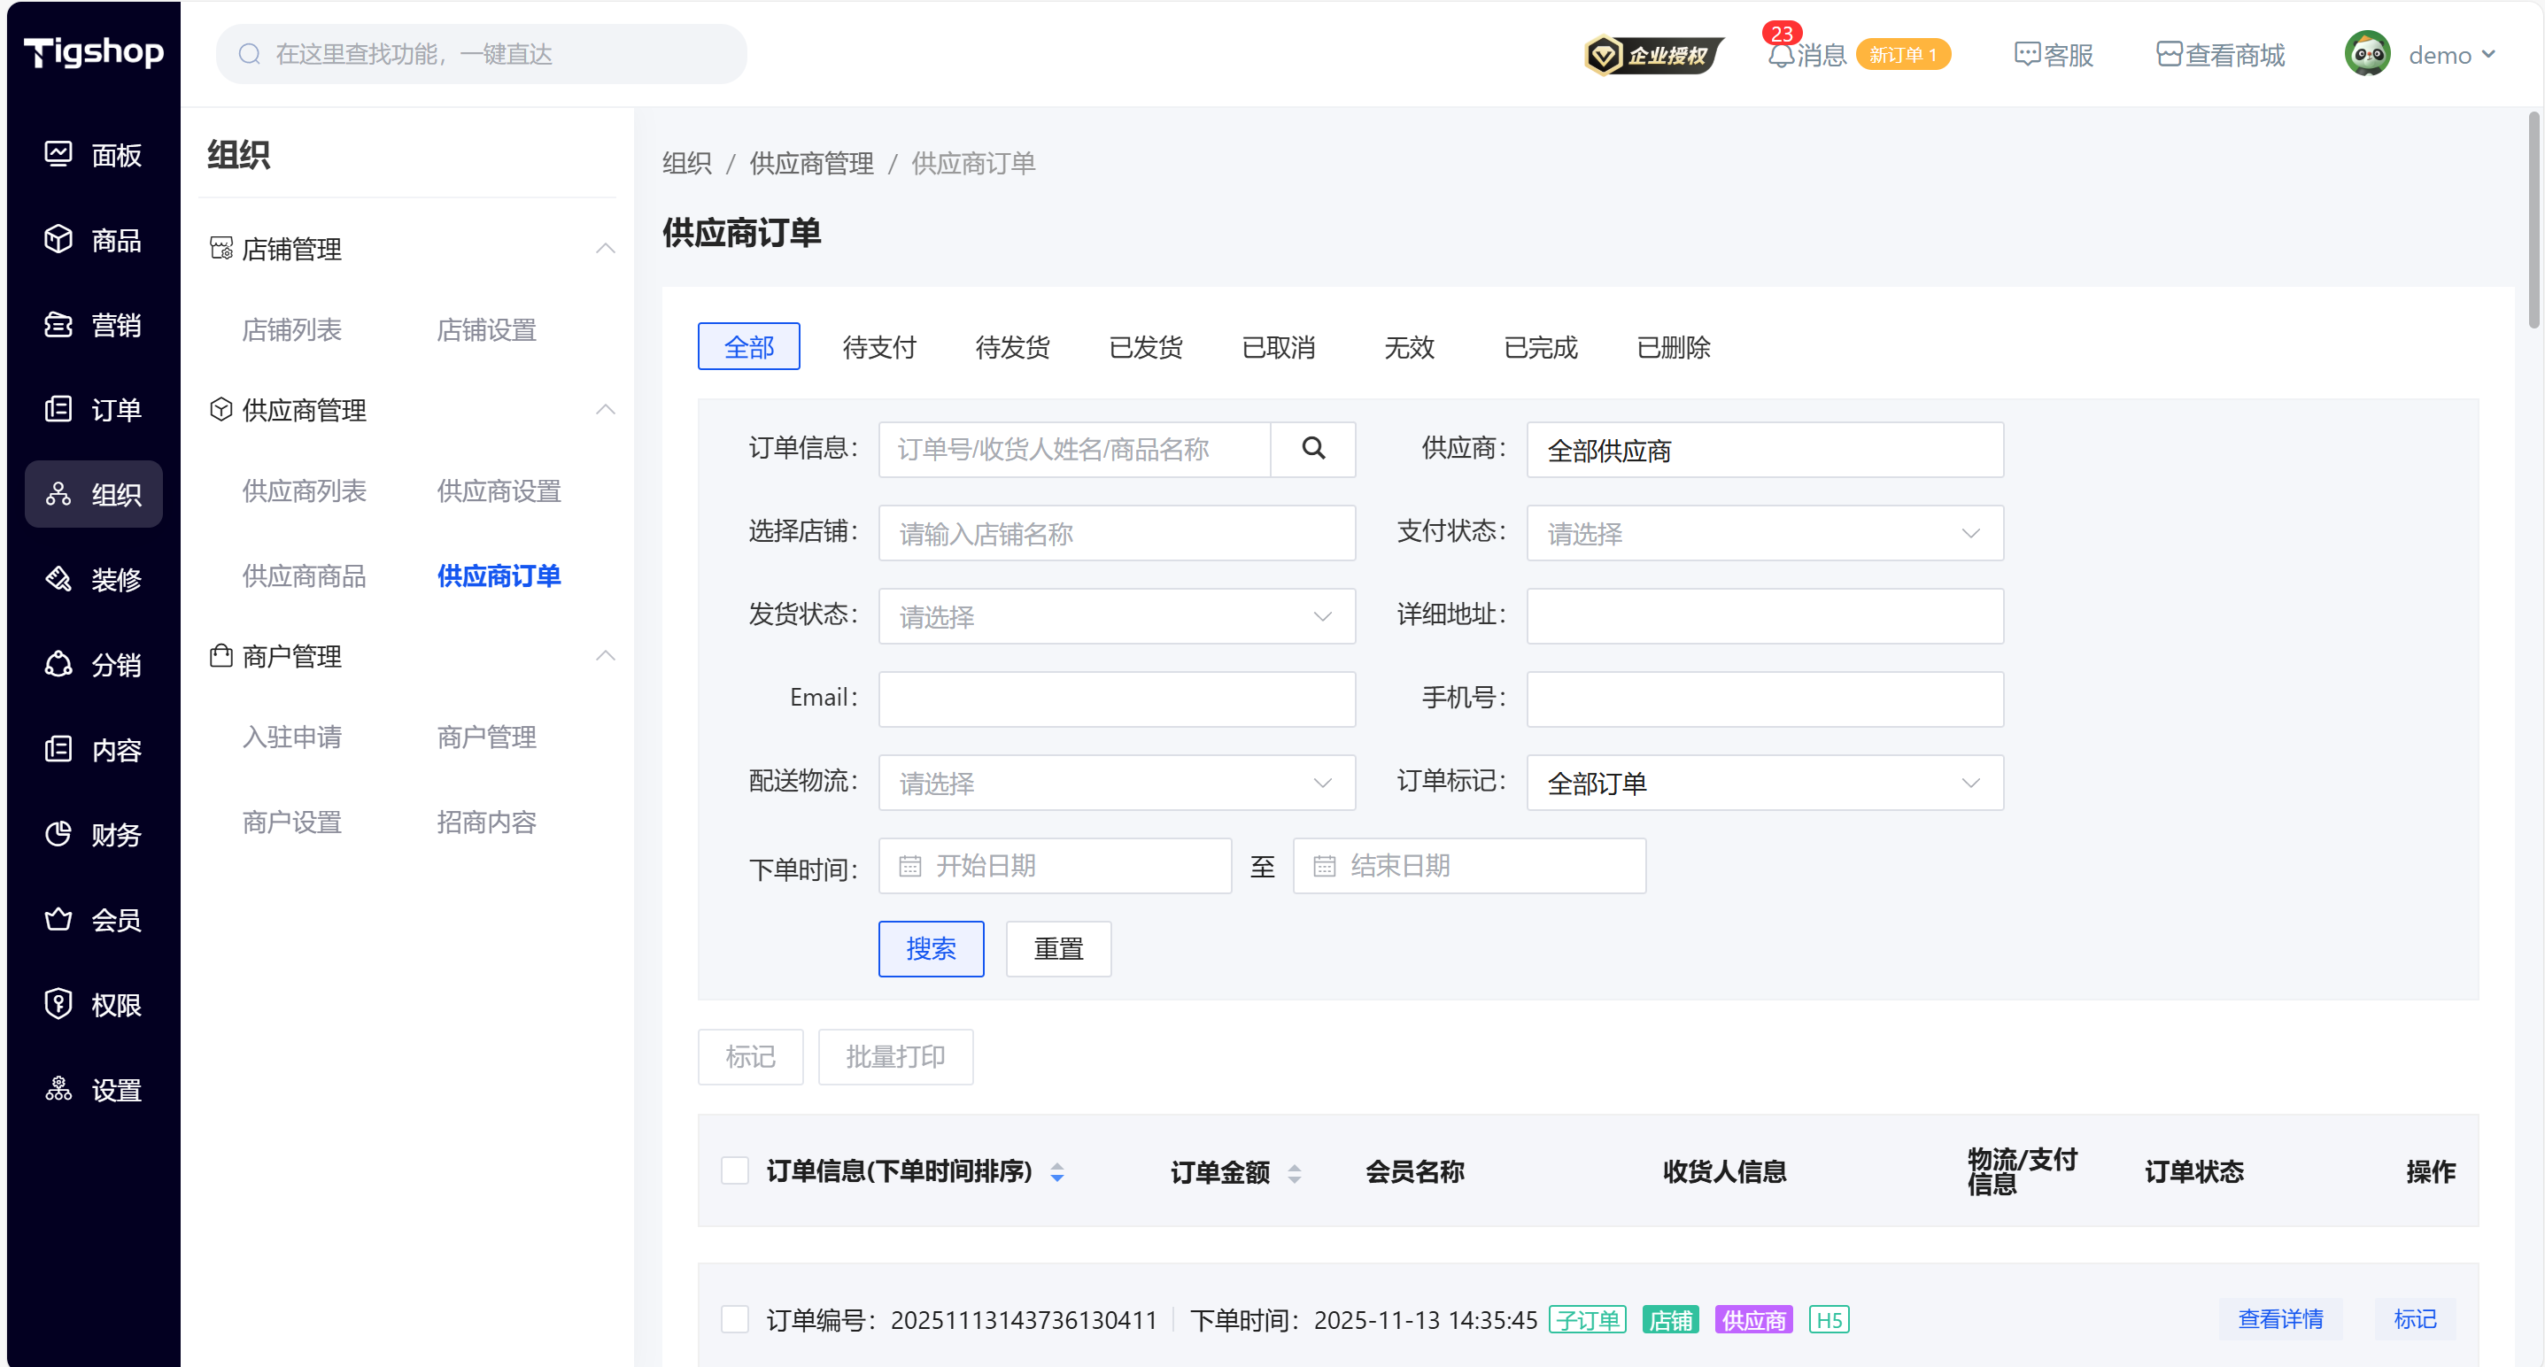Image resolution: width=2545 pixels, height=1367 pixels.
Task: Switch to the 待发货 tab
Action: tap(1011, 347)
